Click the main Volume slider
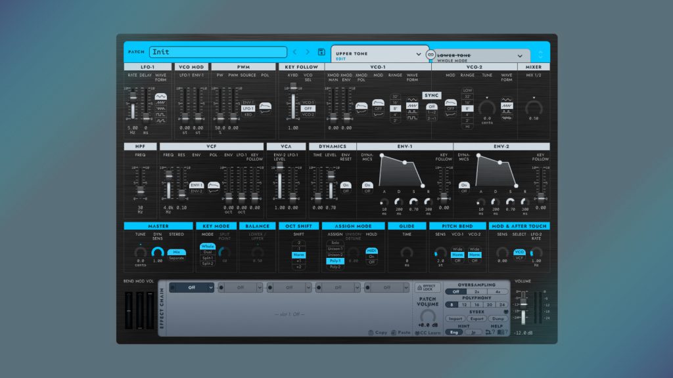The image size is (673, 378). point(523,307)
